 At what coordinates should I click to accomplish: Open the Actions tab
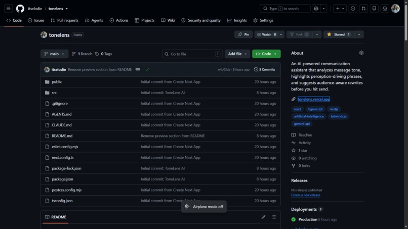coord(119,20)
